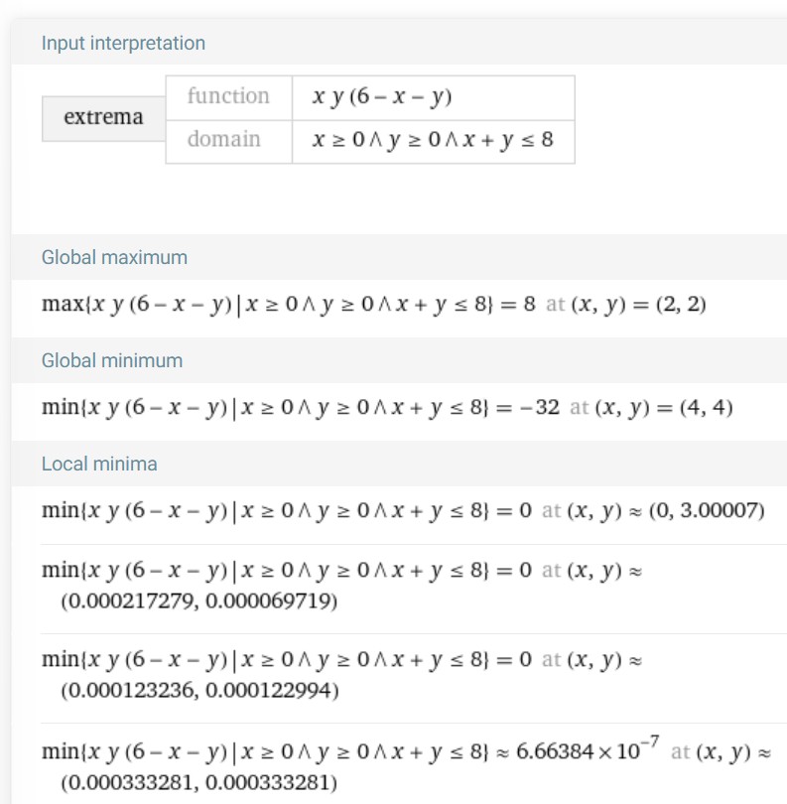
Task: Click the value 6.66384 × 10⁻⁷
Action: pyautogui.click(x=588, y=749)
